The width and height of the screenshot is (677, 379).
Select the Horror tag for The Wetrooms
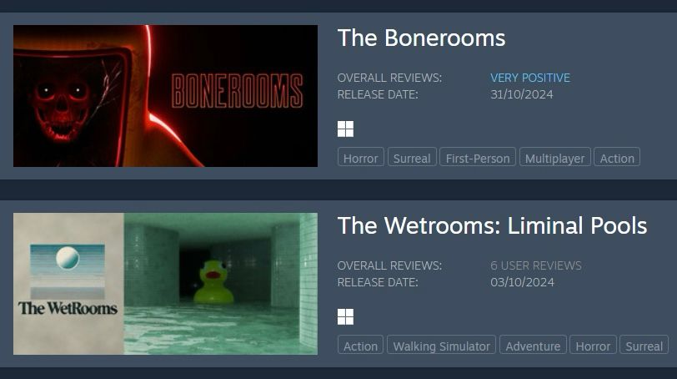(593, 346)
